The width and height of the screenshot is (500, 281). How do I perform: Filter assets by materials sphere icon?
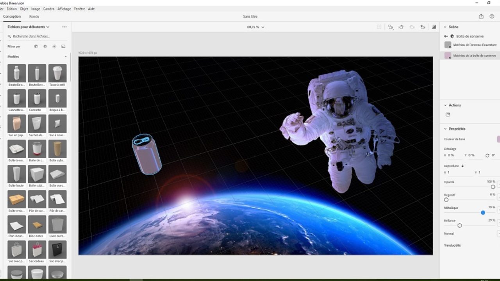pyautogui.click(x=45, y=46)
